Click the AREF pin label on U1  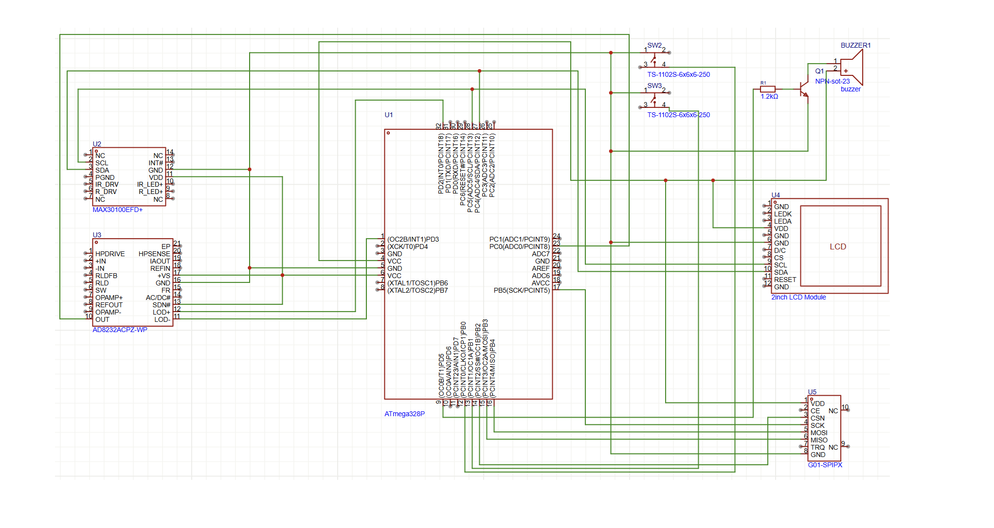[541, 268]
